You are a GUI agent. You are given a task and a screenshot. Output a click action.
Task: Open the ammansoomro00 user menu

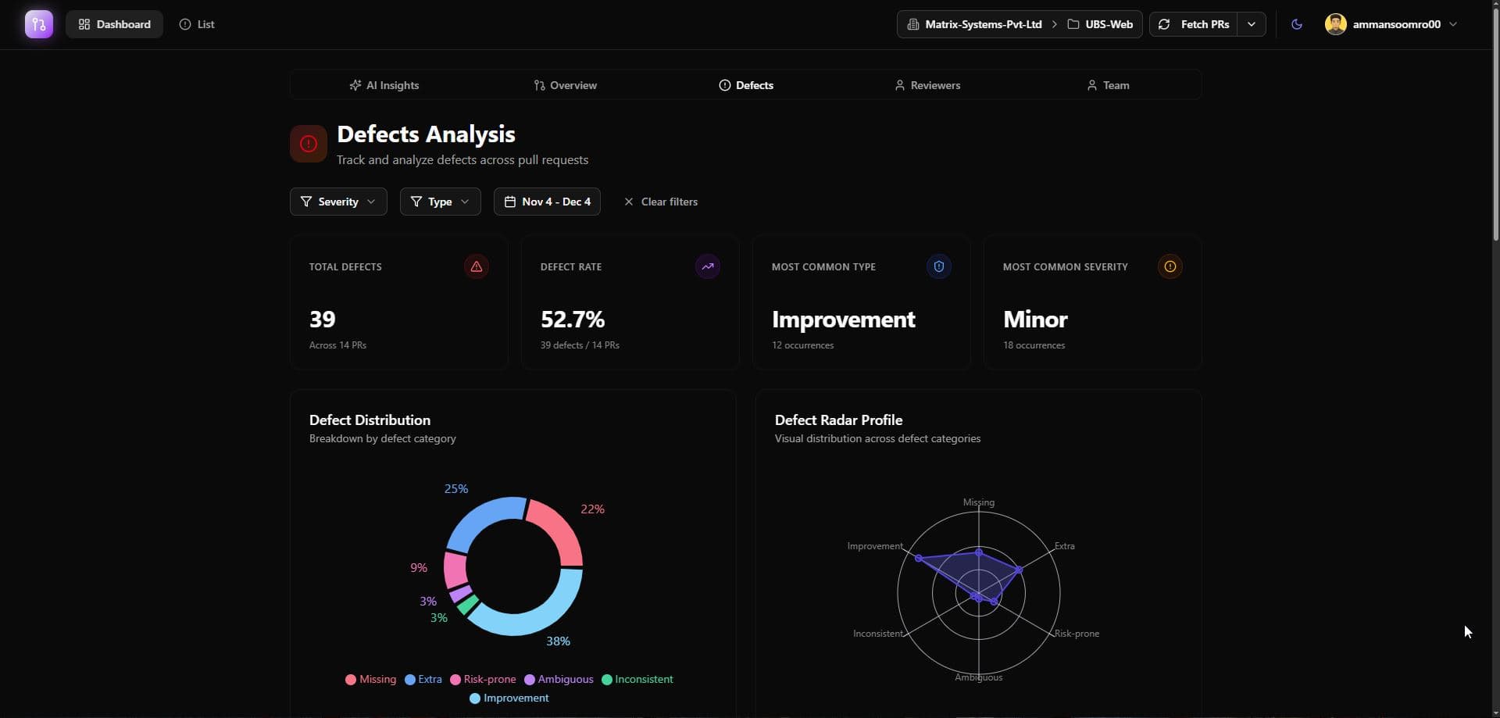tap(1391, 24)
